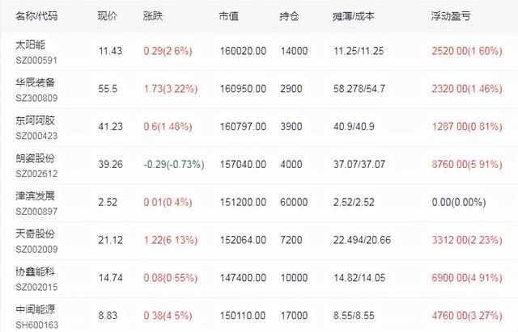Select the 中闽能源 stock name
Viewport: 518px width, 332px height.
click(36, 309)
